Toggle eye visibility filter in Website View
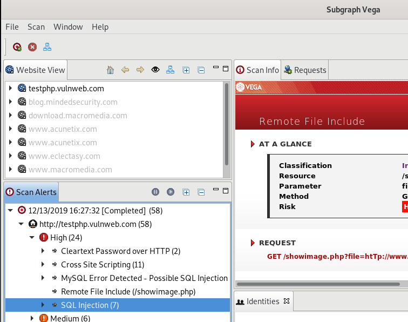408x322 pixels. click(x=155, y=70)
